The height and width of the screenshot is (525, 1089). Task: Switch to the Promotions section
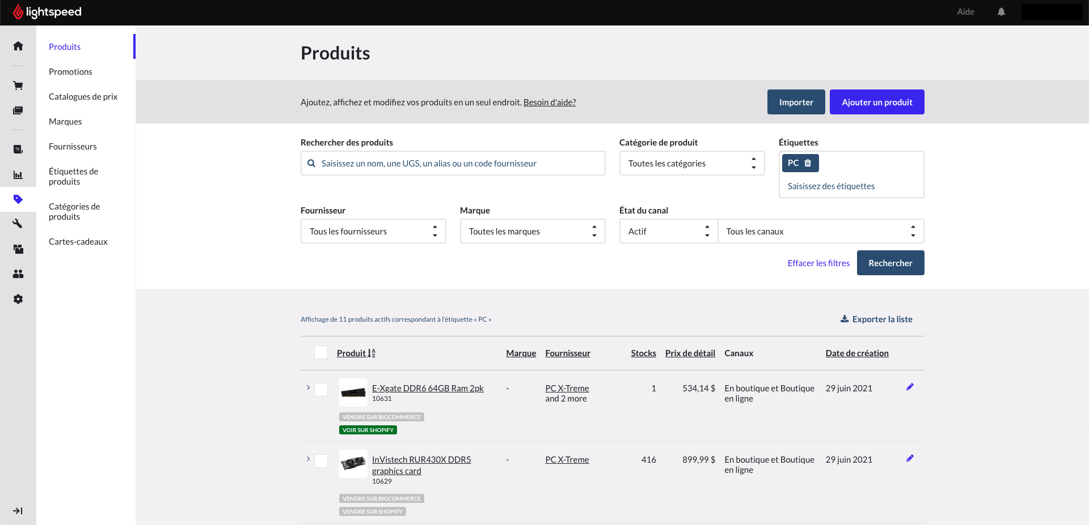(x=70, y=71)
